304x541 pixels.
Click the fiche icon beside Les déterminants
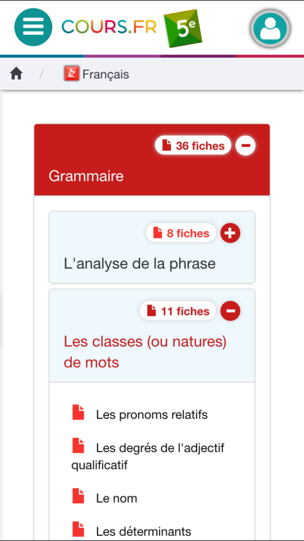[x=78, y=529]
